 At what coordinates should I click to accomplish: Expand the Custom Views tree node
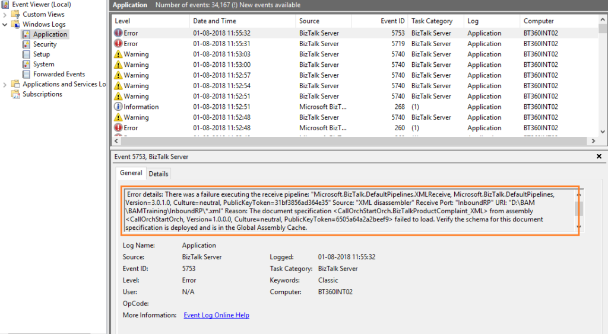(5, 15)
